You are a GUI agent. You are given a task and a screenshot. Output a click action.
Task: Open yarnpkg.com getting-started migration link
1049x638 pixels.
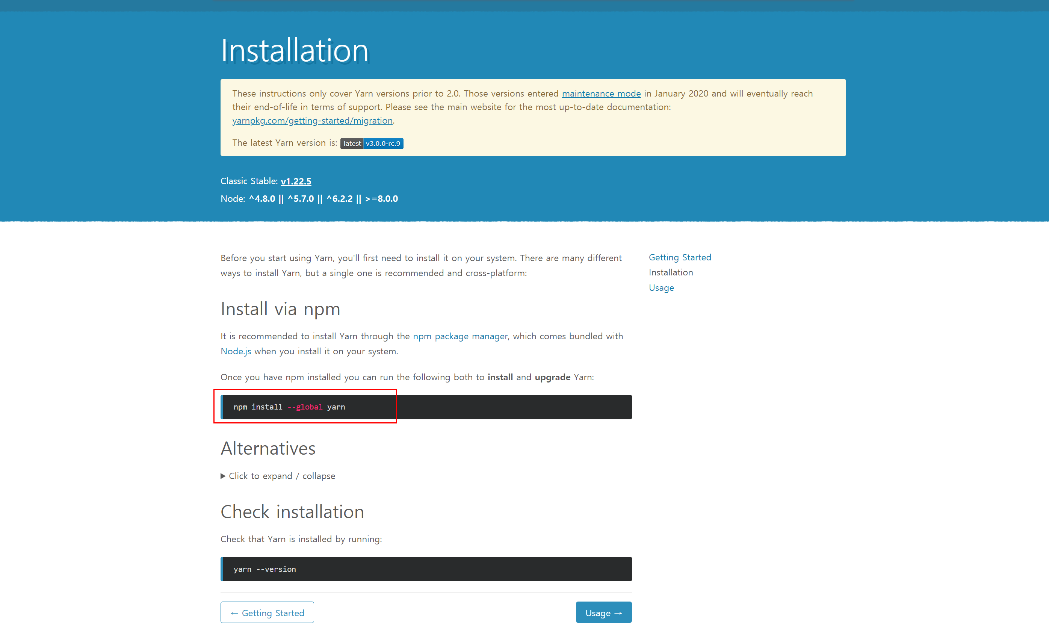tap(312, 121)
